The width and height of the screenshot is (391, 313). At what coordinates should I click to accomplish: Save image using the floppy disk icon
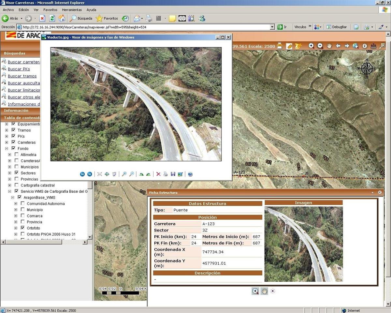(x=173, y=174)
